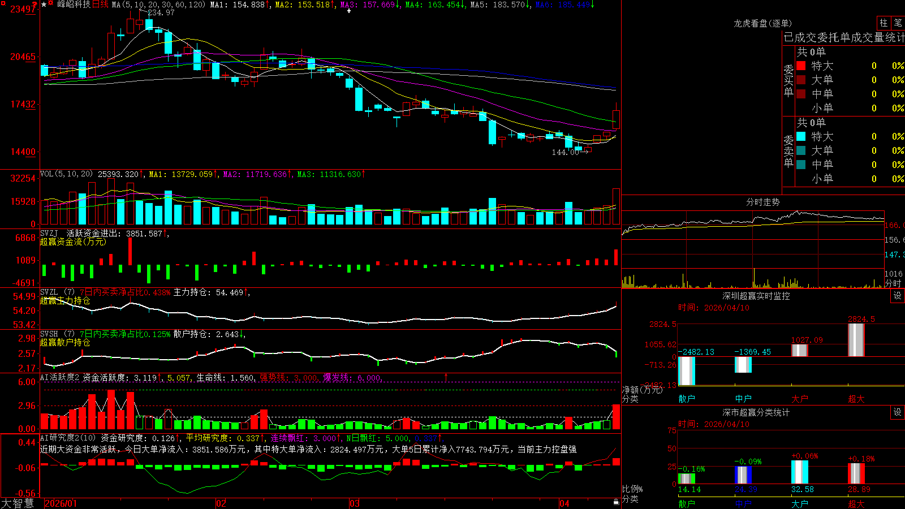The image size is (905, 509).
Task: Click the 深圳超赢实时监控 panel title
Action: (756, 296)
